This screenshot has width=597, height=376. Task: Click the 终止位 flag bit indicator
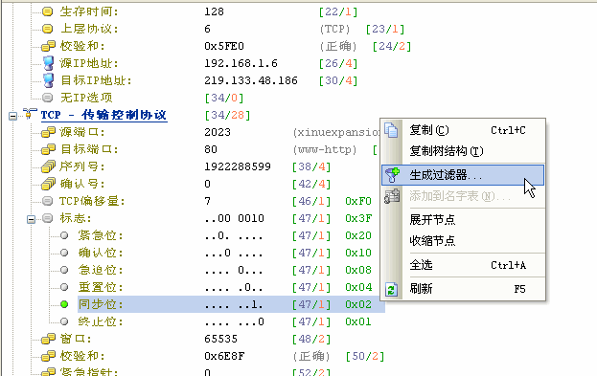pos(64,321)
